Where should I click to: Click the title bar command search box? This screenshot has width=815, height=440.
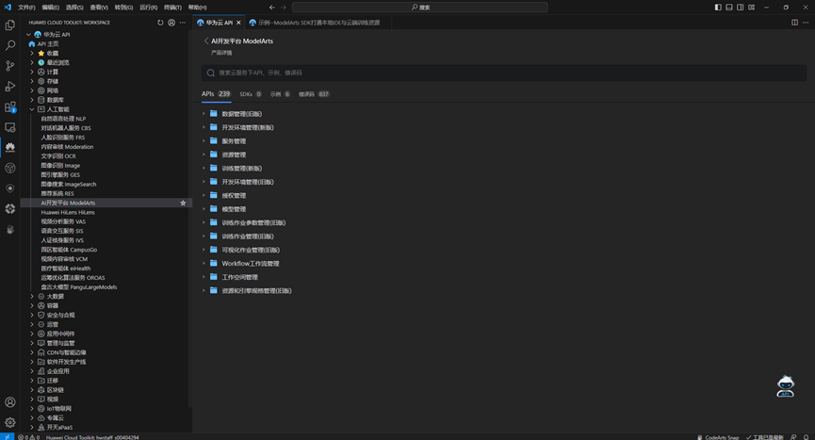(x=420, y=8)
